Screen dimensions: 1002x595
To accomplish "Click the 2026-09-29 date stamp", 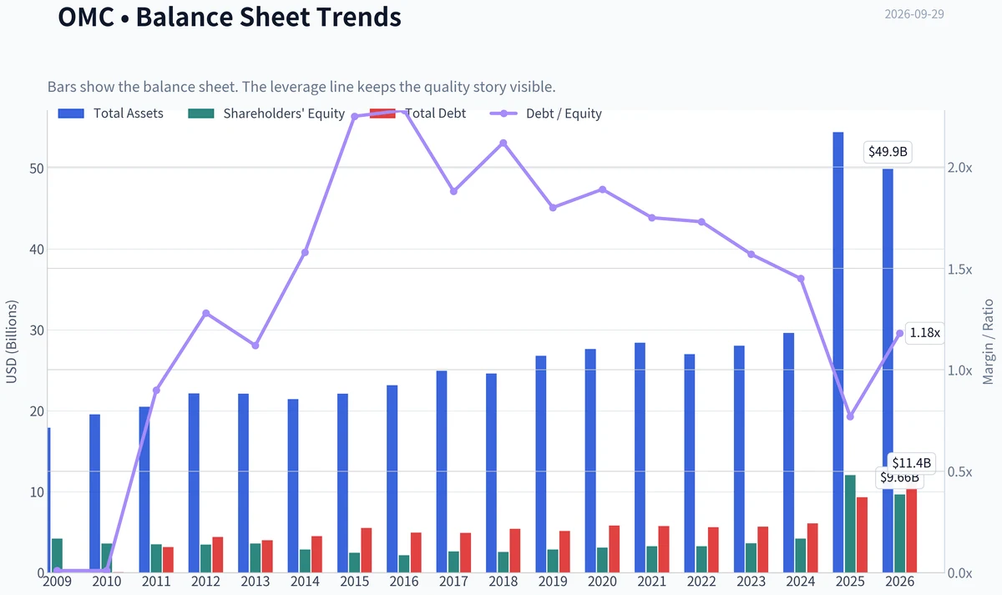I will point(914,14).
